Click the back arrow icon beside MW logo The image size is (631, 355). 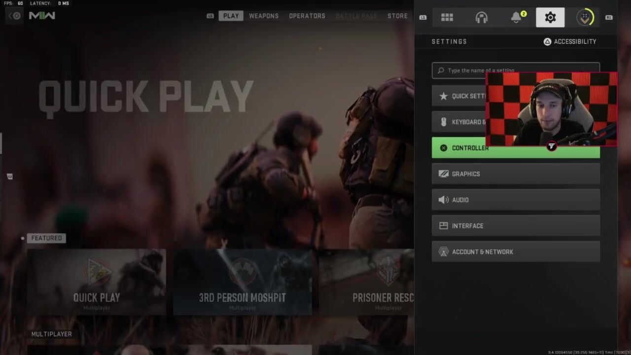(x=15, y=16)
